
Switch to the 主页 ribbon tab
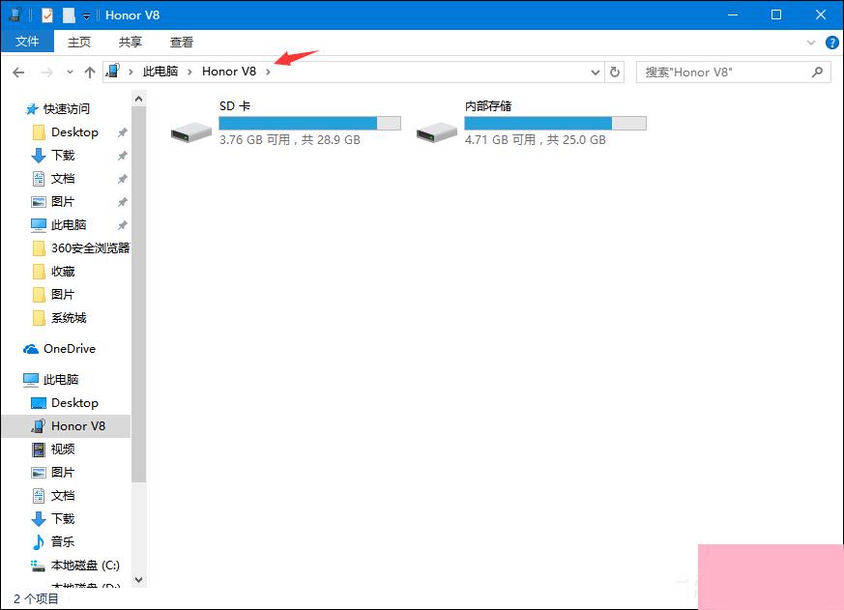tap(79, 42)
